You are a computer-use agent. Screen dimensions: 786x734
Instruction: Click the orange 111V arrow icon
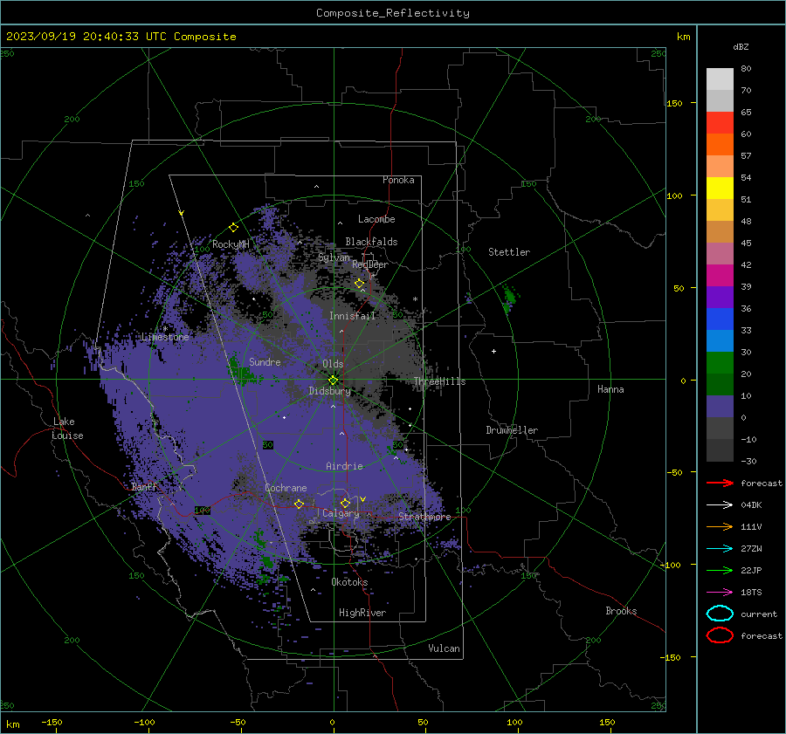click(x=720, y=526)
